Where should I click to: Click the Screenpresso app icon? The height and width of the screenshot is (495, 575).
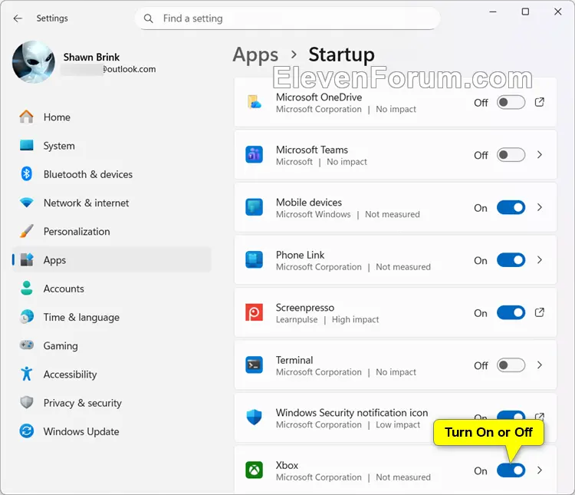click(254, 312)
